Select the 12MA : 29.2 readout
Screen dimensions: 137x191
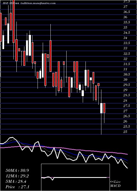pos(17,176)
